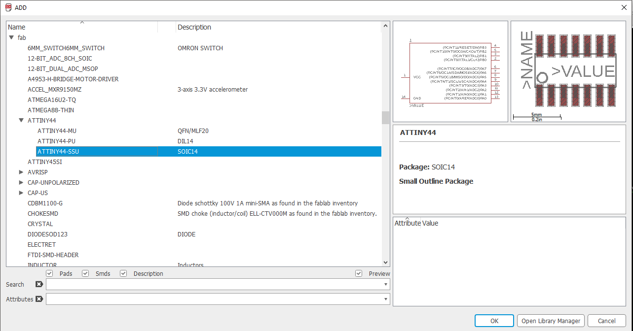633x331 pixels.
Task: Select CDBM1100-G diode
Action: (x=45, y=203)
